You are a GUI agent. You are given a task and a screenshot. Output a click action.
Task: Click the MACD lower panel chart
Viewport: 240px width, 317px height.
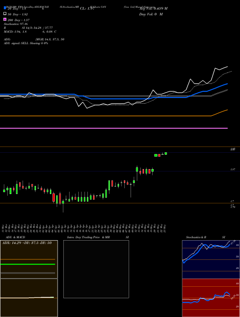[x=29, y=298]
